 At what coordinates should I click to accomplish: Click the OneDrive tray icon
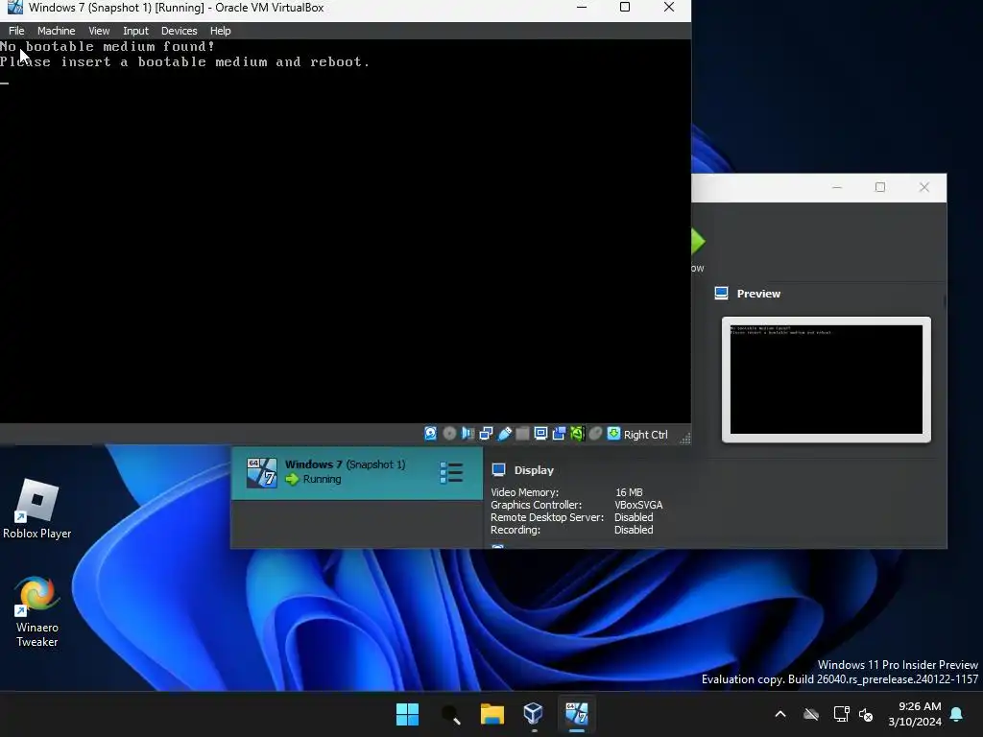811,714
